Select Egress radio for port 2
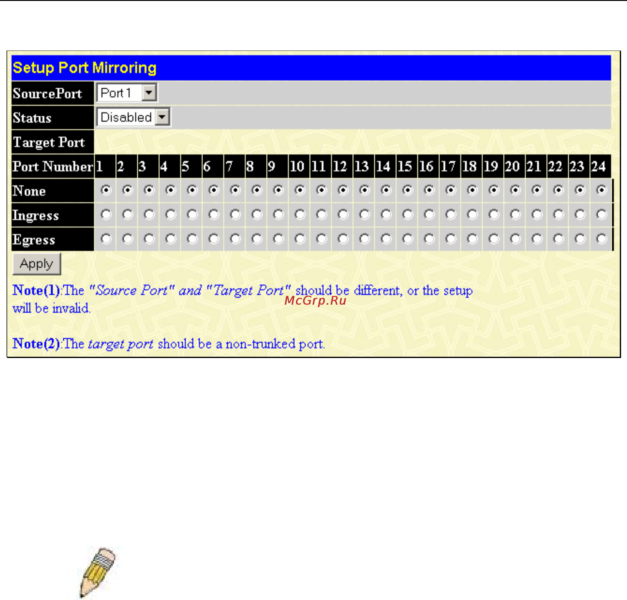627x600 pixels. (x=127, y=239)
